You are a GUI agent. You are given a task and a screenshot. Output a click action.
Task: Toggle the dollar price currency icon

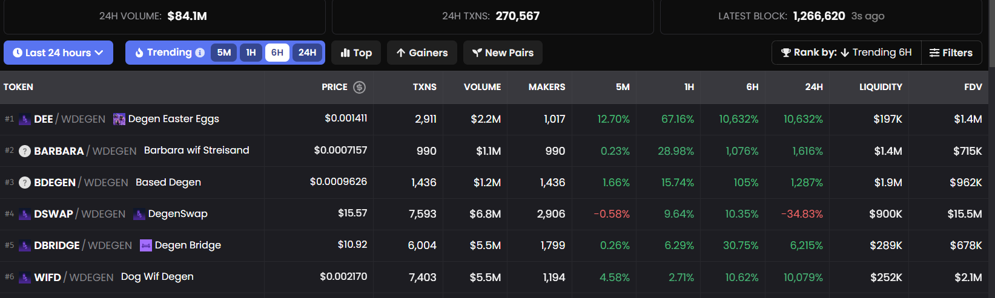point(359,87)
